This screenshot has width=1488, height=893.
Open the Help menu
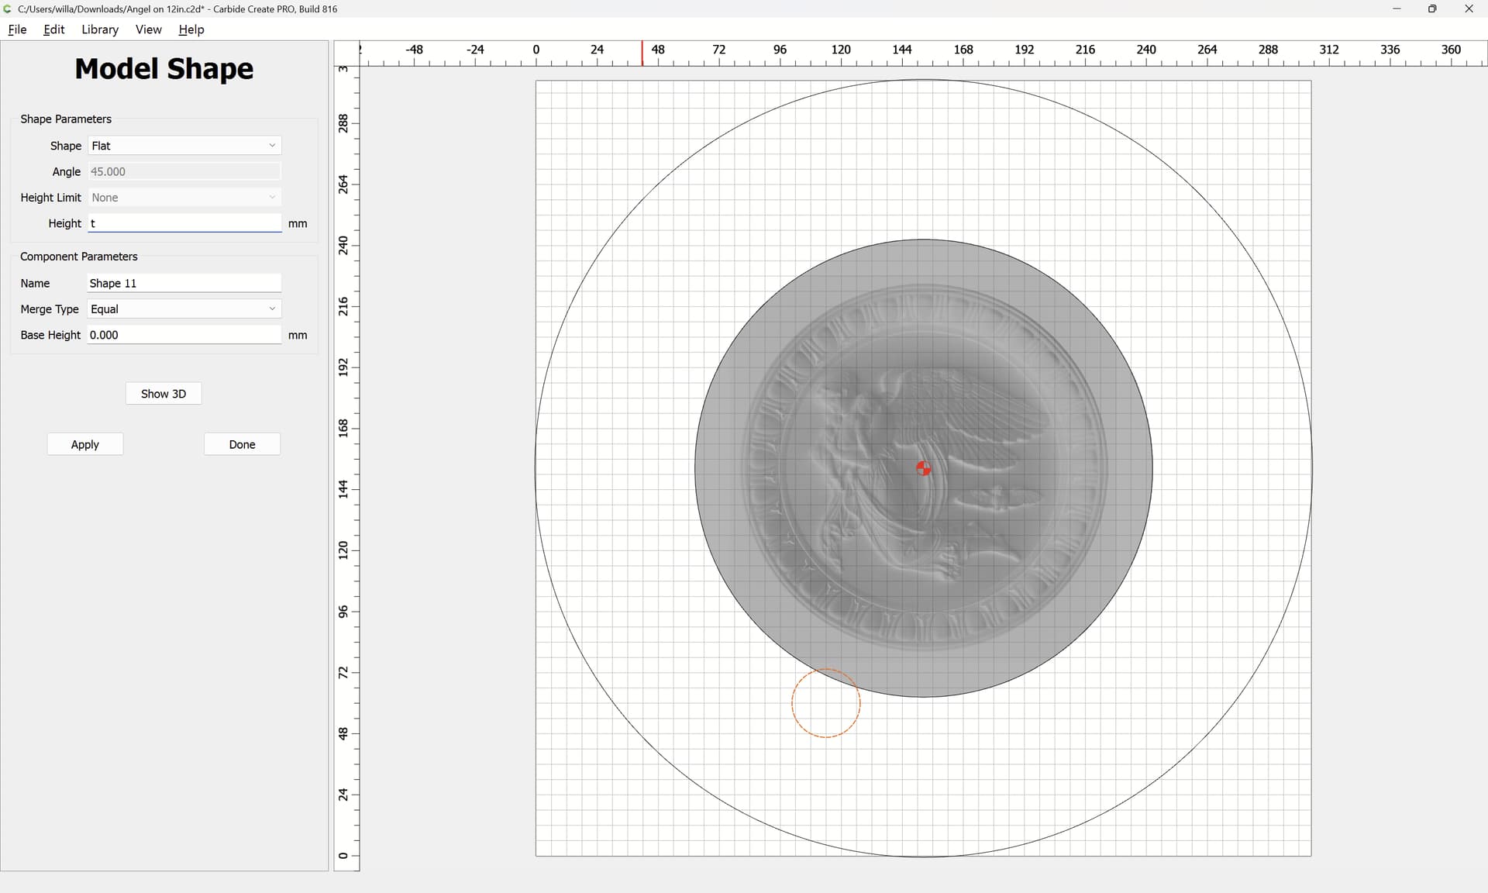pyautogui.click(x=191, y=29)
